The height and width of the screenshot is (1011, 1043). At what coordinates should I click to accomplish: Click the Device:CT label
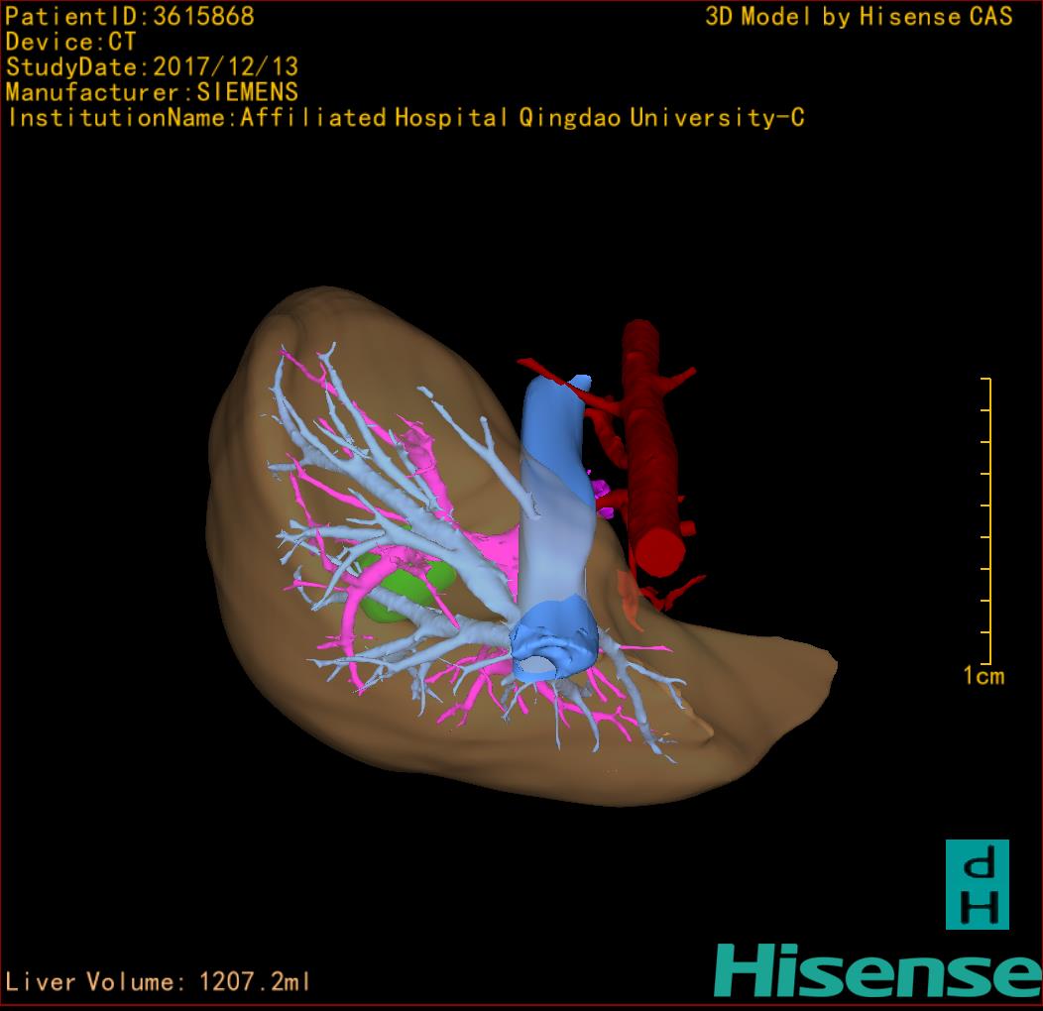pos(70,42)
